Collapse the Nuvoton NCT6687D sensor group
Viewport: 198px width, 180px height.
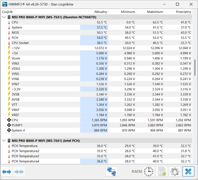tap(4, 17)
